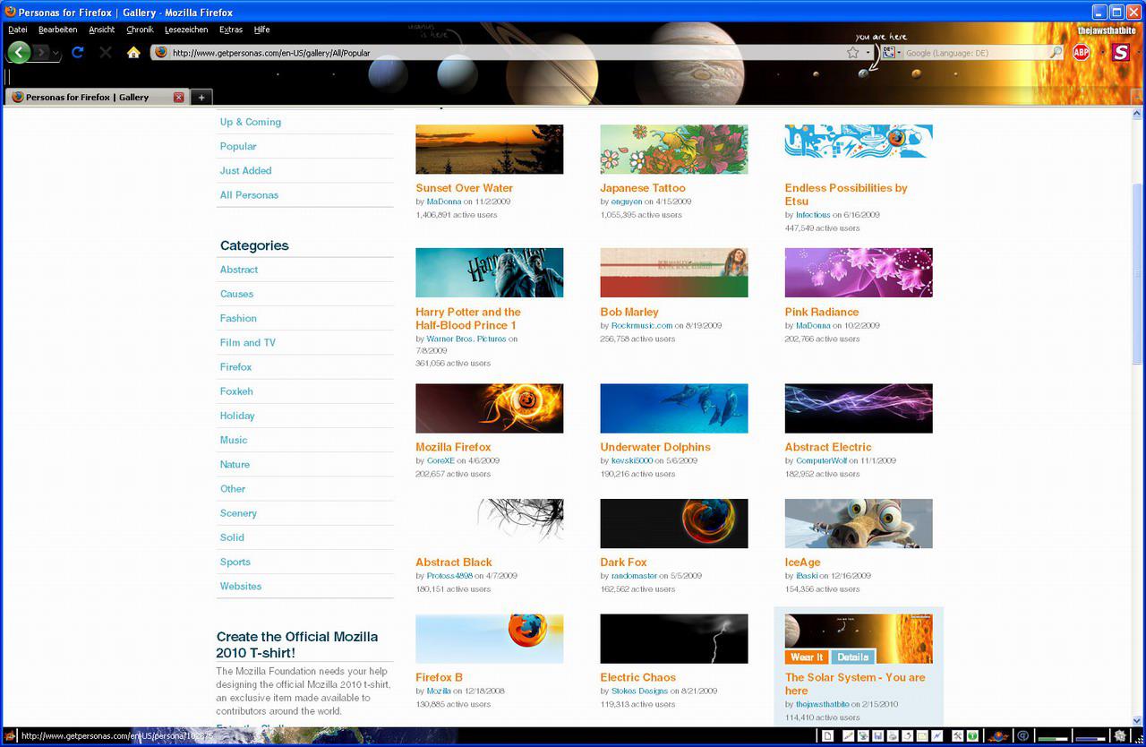This screenshot has width=1146, height=747.
Task: Click the firefox icon at status bar left
Action: 11,736
